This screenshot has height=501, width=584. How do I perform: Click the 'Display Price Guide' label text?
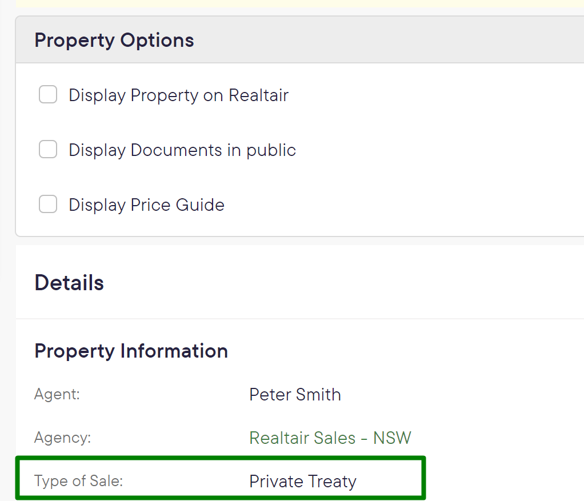[x=146, y=205]
